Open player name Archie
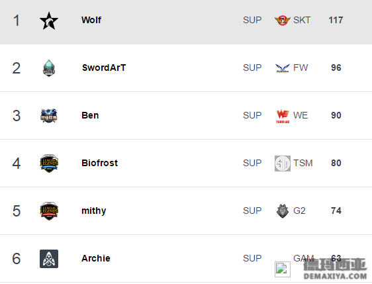This screenshot has height=284, width=372. pos(96,258)
